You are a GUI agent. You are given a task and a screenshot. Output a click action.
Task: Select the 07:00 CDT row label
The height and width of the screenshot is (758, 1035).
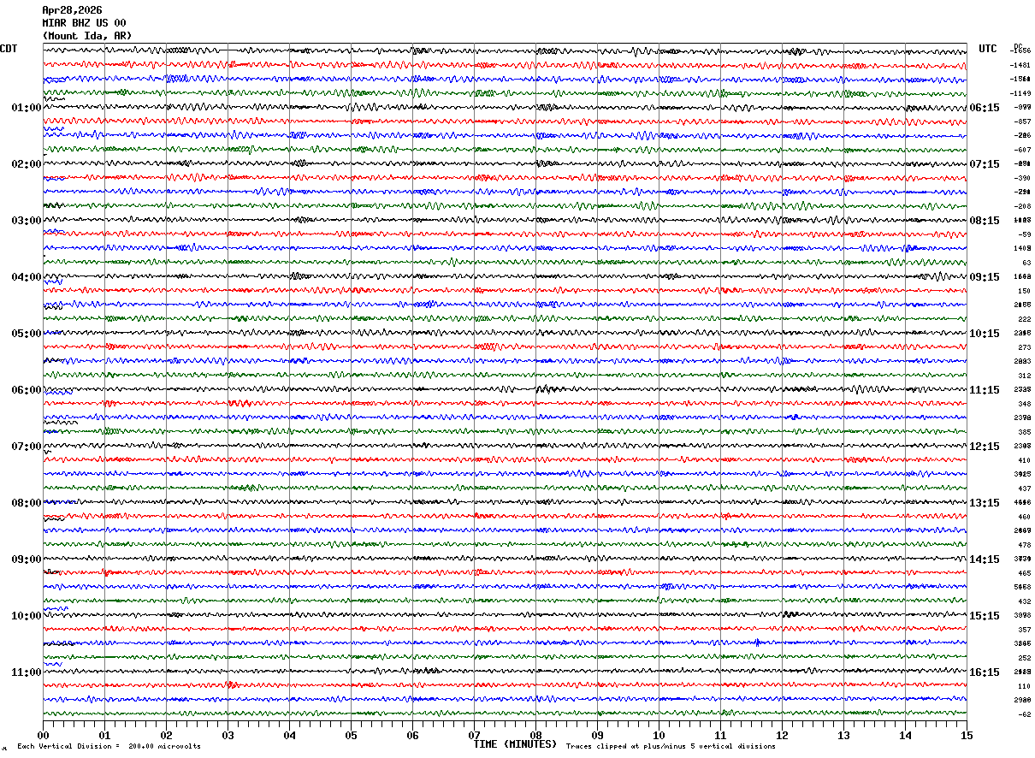[x=26, y=447]
